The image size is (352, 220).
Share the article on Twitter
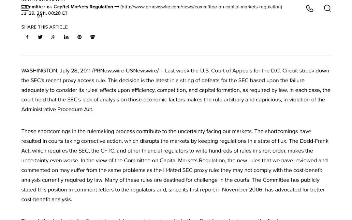[40, 37]
